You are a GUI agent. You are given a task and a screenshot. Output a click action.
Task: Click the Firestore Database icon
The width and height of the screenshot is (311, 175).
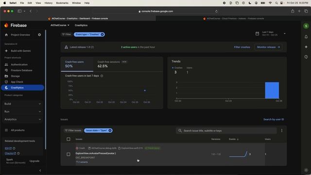(6, 70)
